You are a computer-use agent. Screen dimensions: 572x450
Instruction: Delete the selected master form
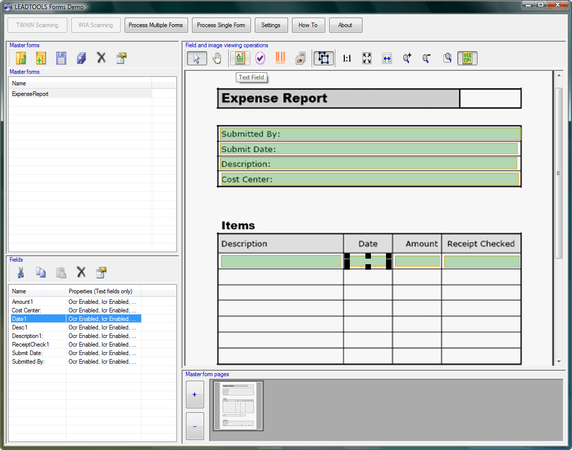click(101, 57)
